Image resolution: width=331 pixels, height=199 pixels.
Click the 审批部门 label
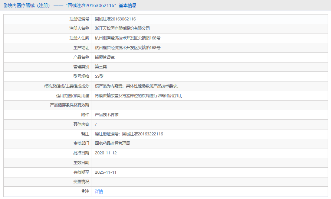81,143
